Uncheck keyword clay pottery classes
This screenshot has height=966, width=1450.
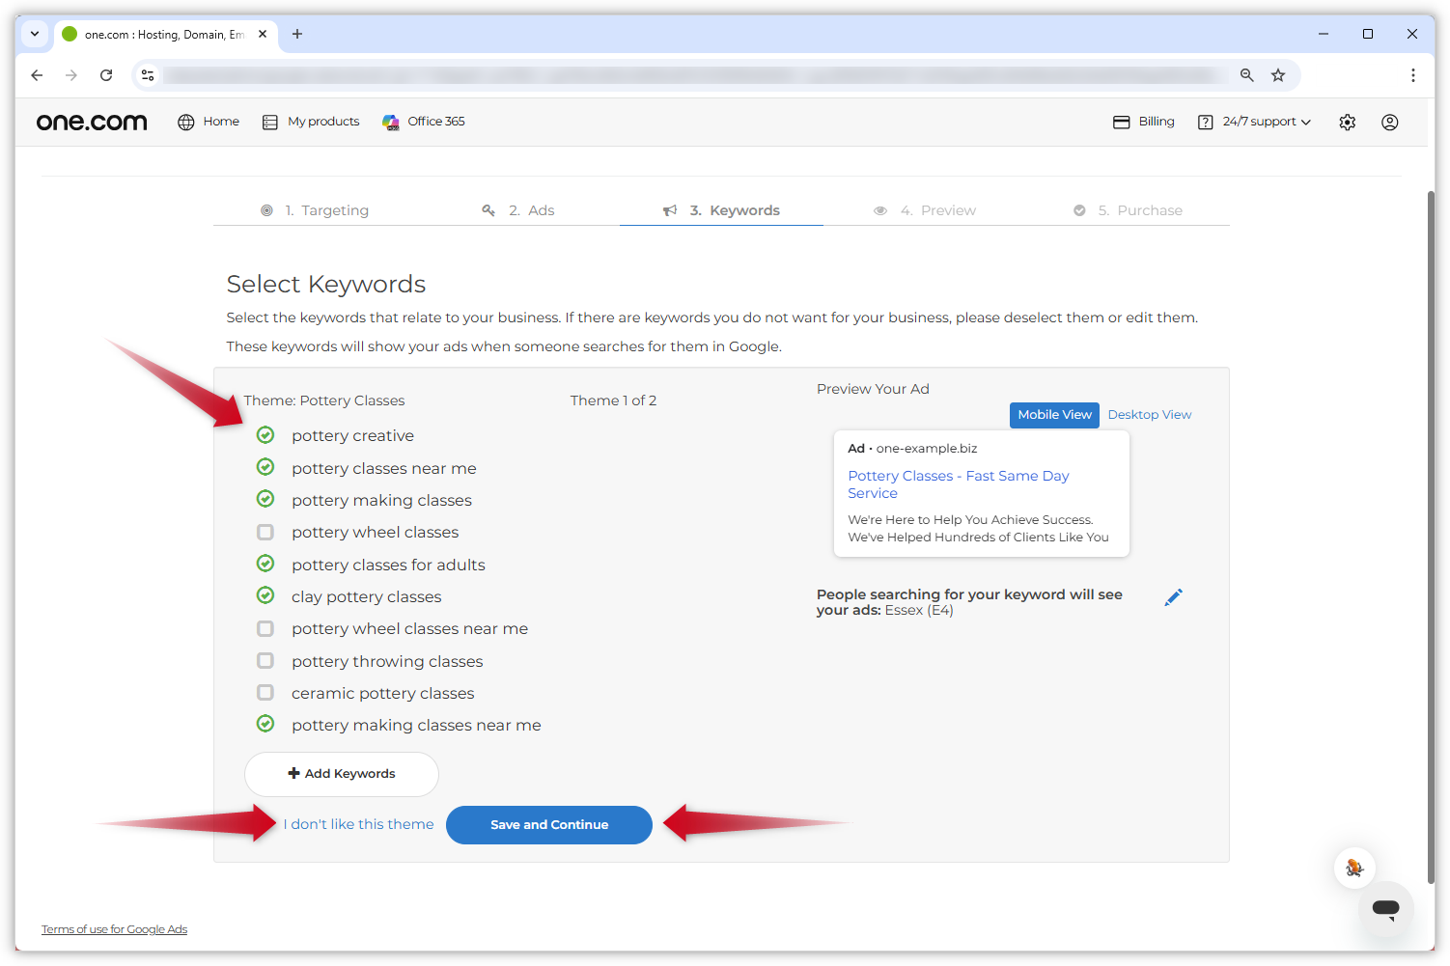tap(265, 595)
